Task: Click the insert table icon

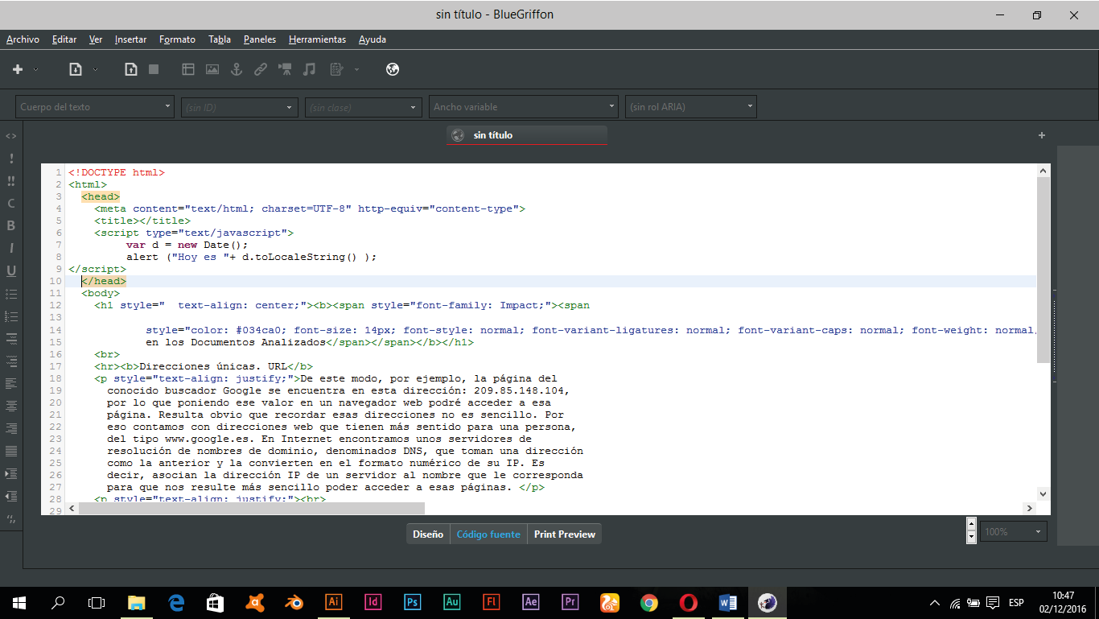Action: pos(188,69)
